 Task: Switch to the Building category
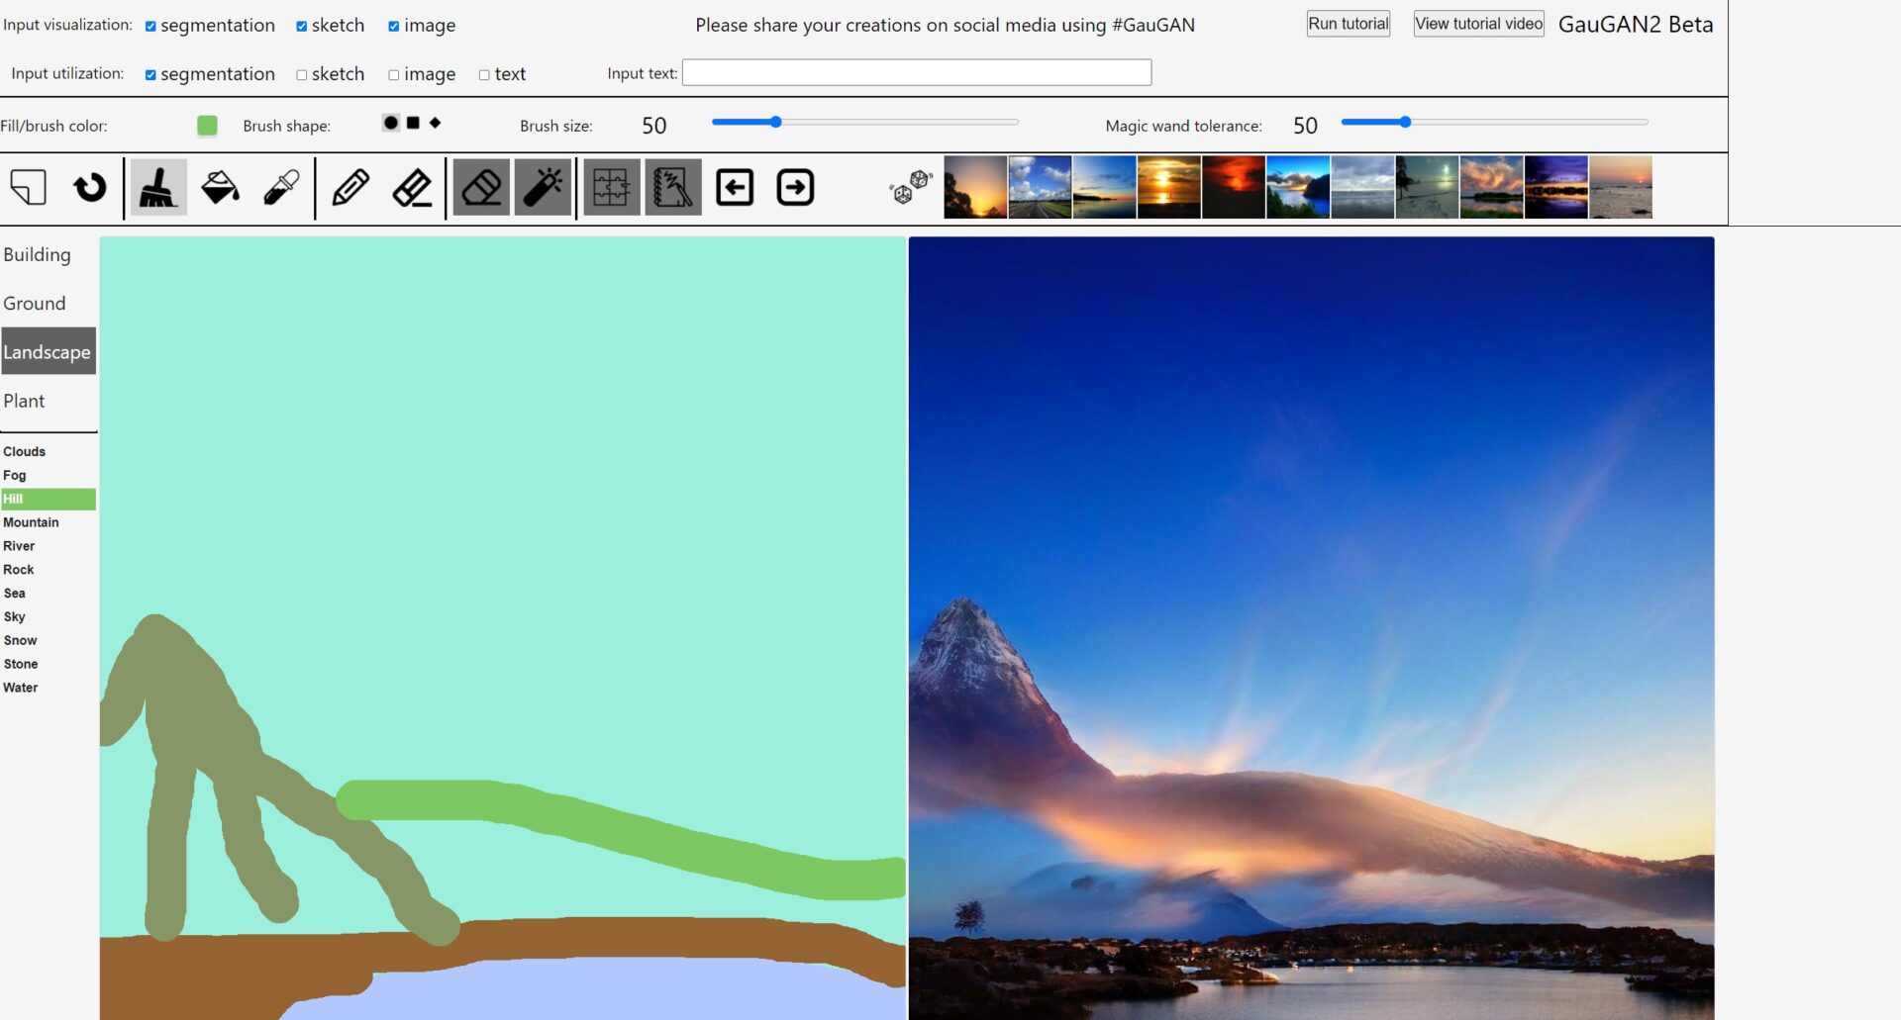49,254
